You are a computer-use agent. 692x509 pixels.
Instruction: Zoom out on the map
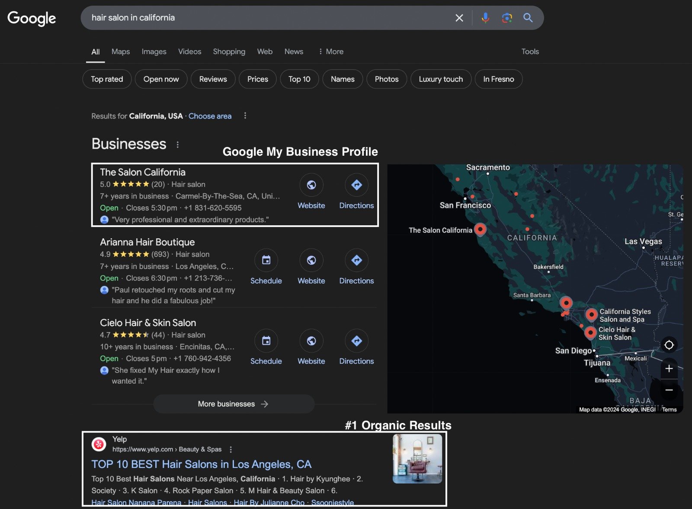pos(669,390)
